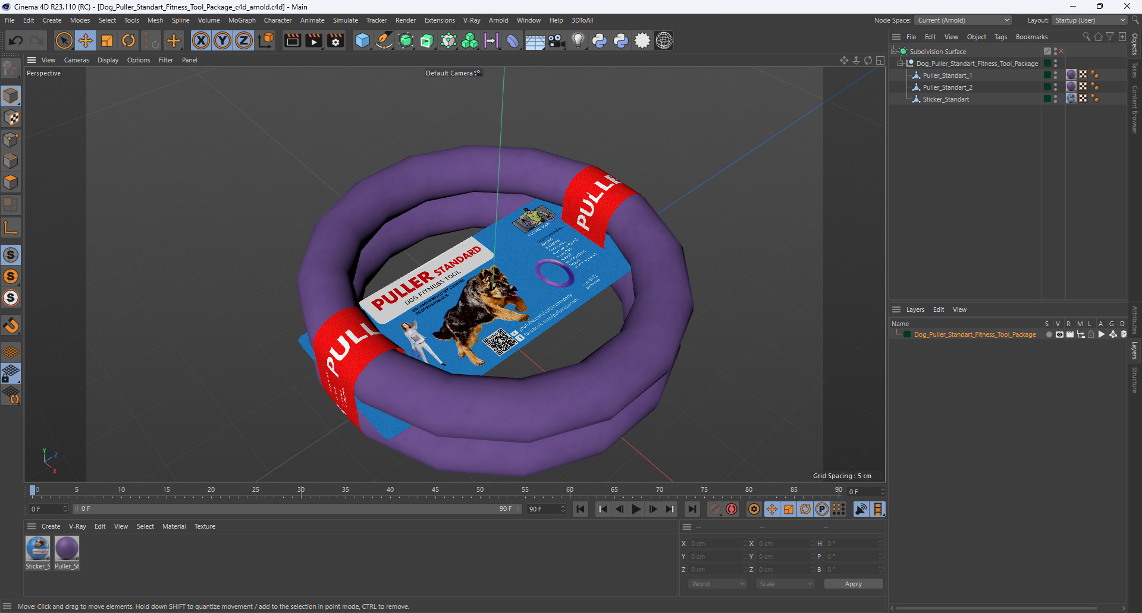Add a Floor environment object
The height and width of the screenshot is (613, 1142).
[x=535, y=40]
